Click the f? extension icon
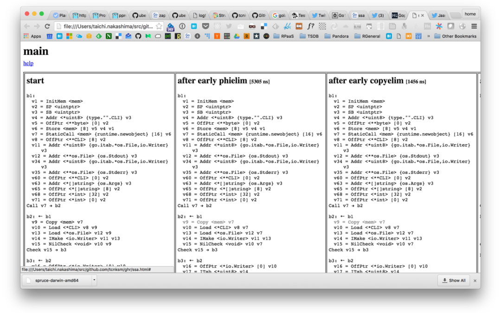The height and width of the screenshot is (313, 501). click(x=311, y=26)
